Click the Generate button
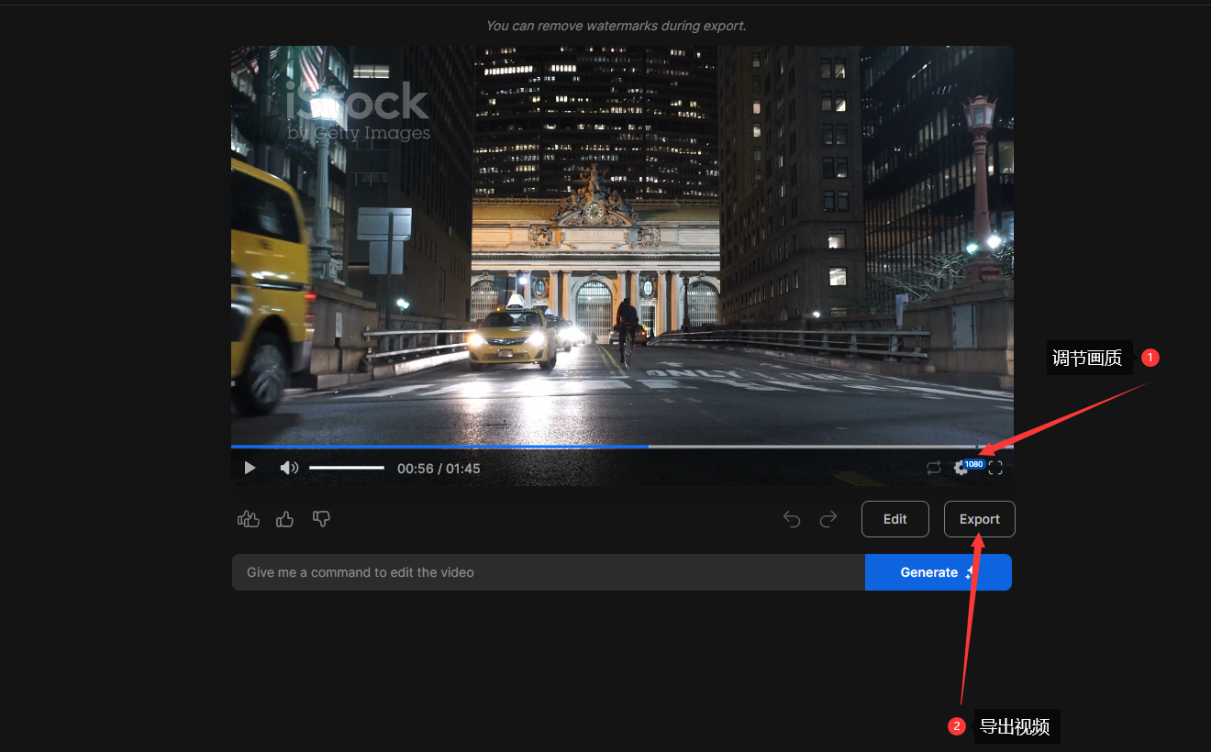Screen dimensions: 1211x752 (x=939, y=572)
